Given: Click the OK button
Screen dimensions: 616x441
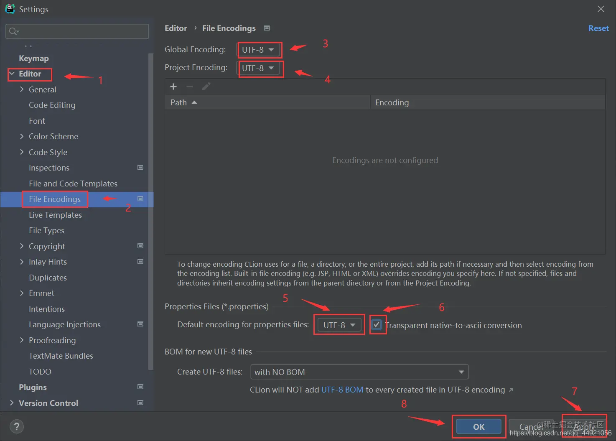Looking at the screenshot, I should [x=479, y=426].
